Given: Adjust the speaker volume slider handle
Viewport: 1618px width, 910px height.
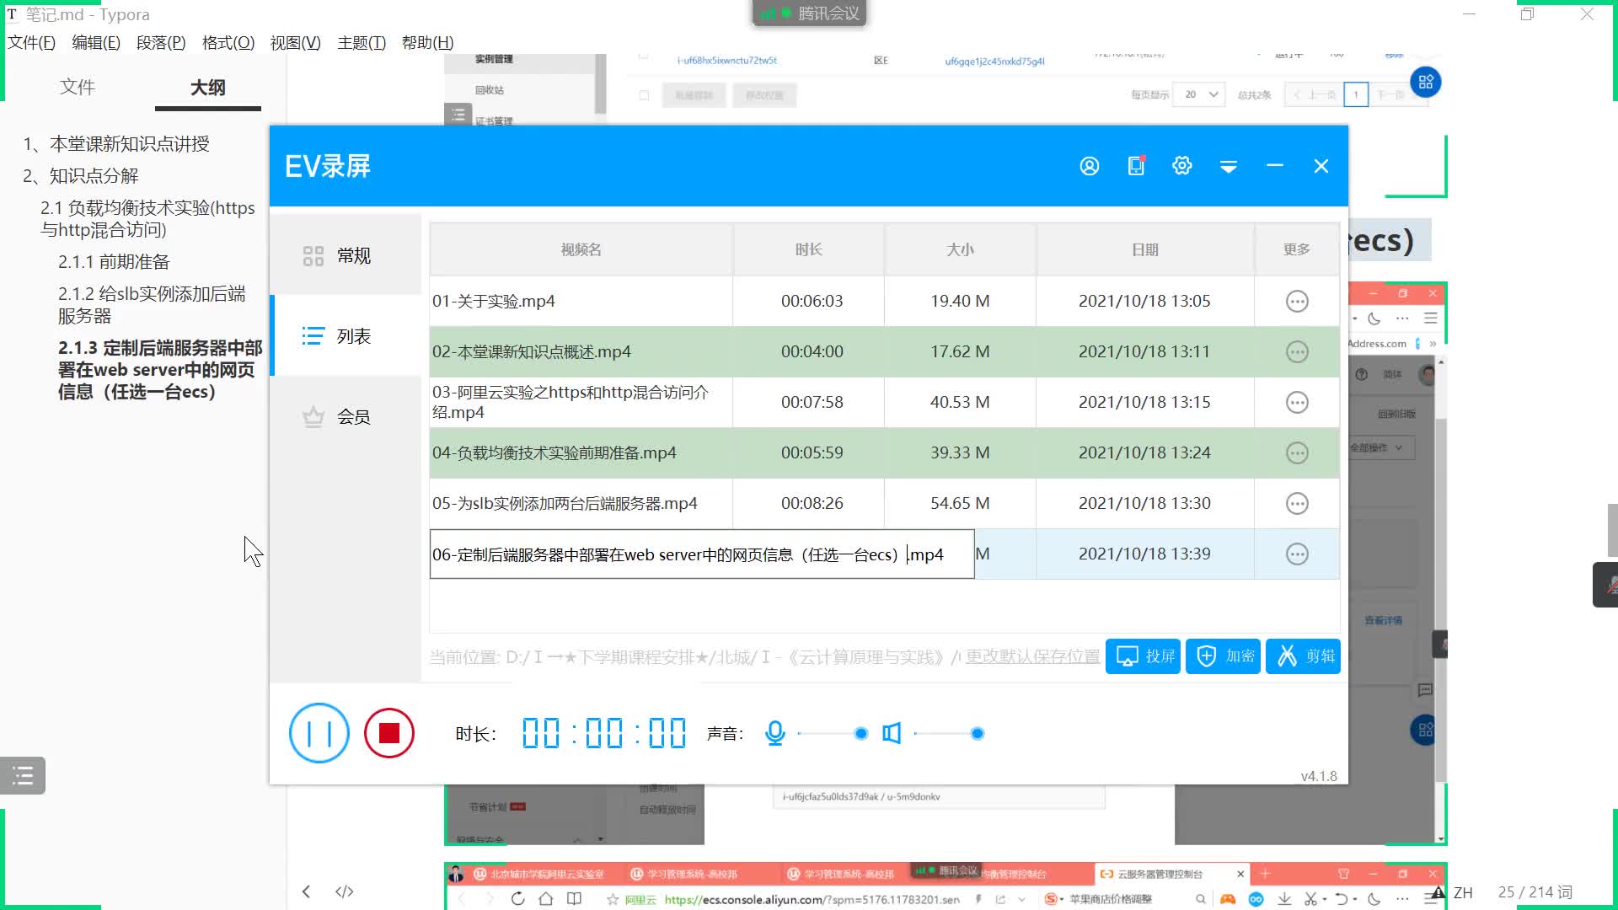Looking at the screenshot, I should [x=977, y=733].
